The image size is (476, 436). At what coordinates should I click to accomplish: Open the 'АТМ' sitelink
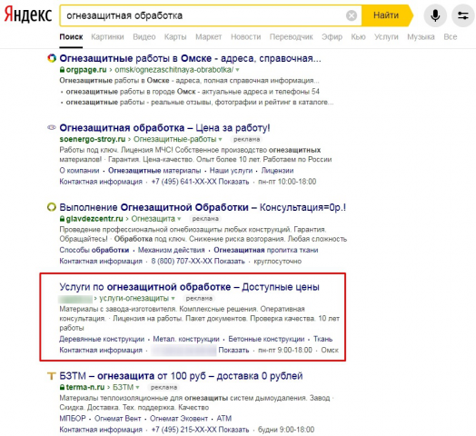[x=224, y=419]
